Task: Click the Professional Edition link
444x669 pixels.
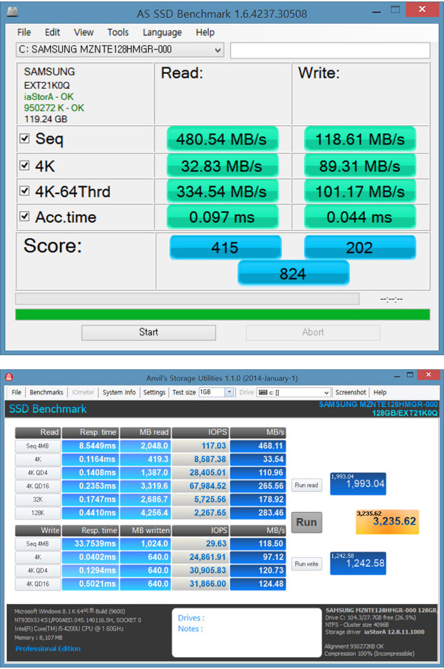Action: pos(48,648)
